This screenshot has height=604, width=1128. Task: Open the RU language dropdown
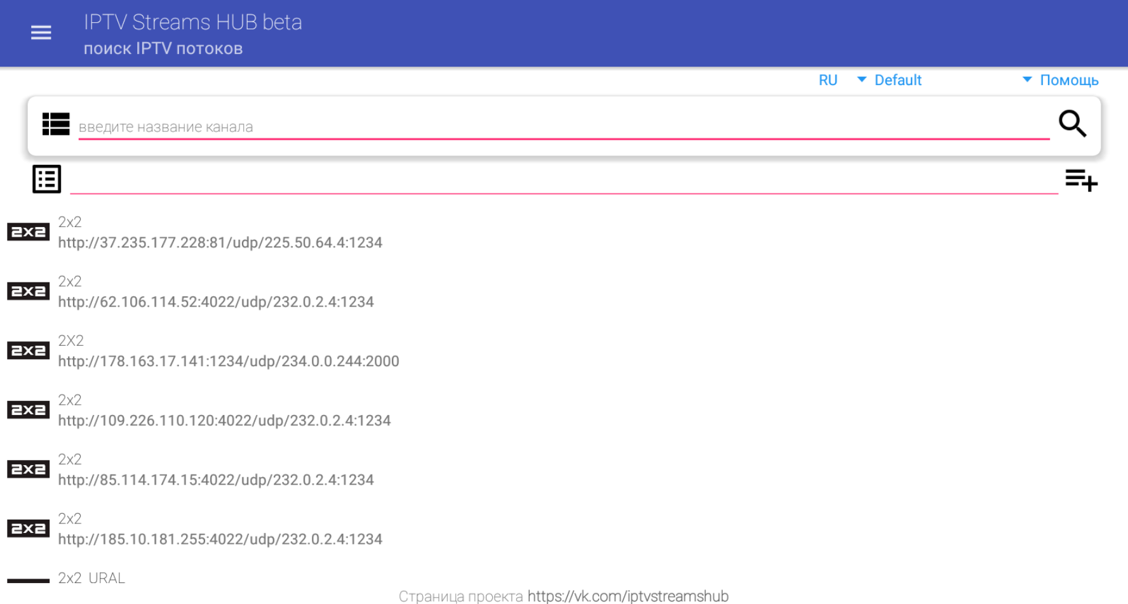tap(842, 80)
